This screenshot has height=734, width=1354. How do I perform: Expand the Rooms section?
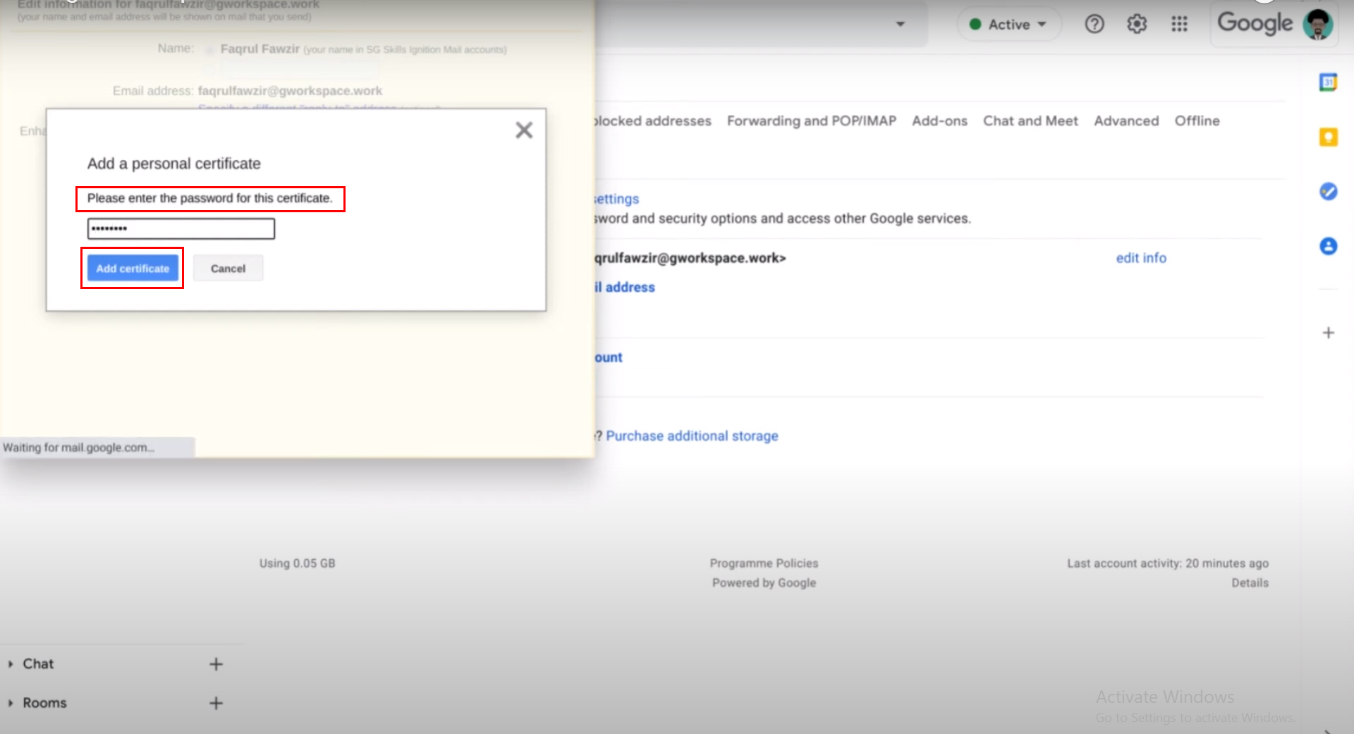pyautogui.click(x=10, y=702)
